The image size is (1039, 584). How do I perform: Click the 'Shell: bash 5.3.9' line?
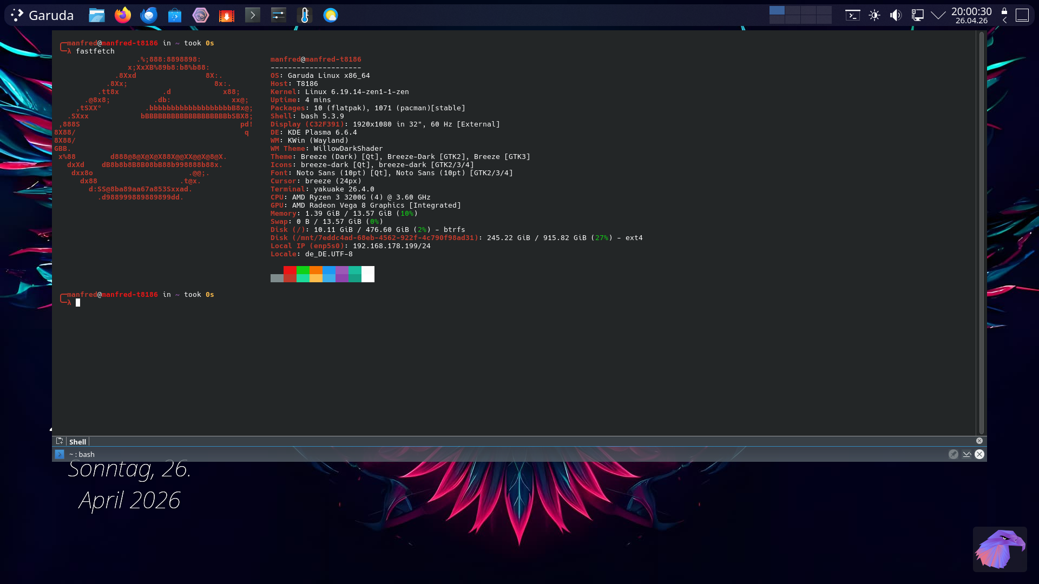pyautogui.click(x=307, y=116)
